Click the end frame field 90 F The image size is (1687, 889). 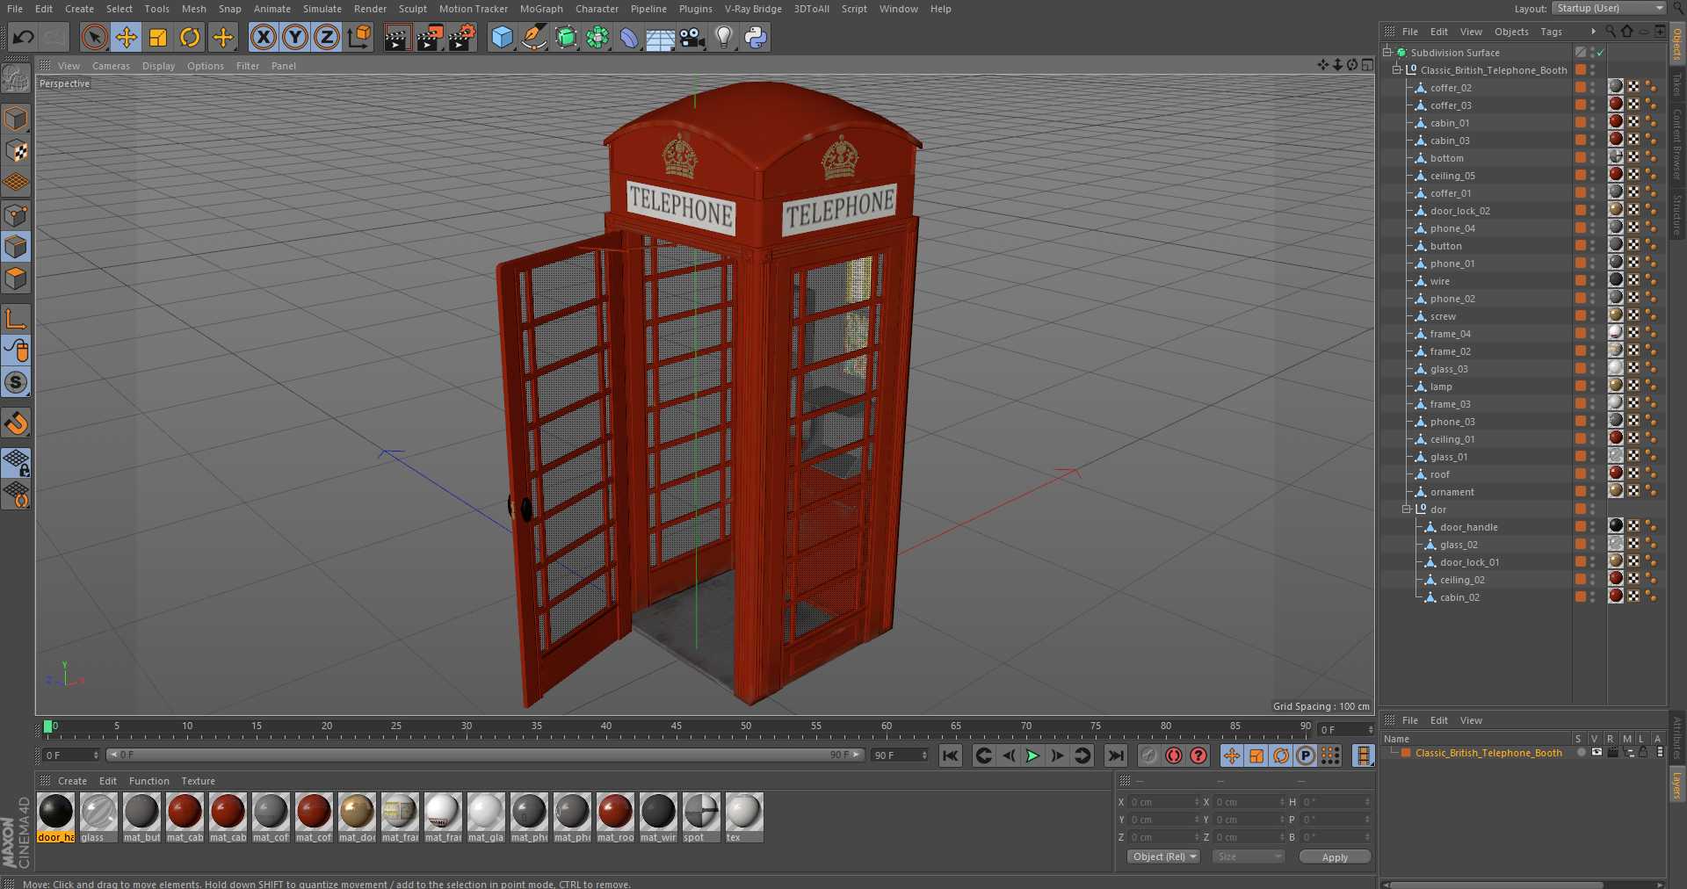coord(899,755)
